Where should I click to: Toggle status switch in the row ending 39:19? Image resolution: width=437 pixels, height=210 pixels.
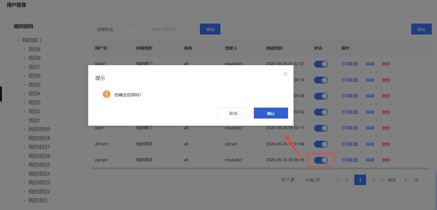(321, 80)
